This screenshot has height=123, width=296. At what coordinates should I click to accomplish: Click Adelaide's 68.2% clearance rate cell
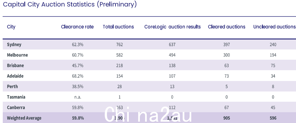[78, 76]
